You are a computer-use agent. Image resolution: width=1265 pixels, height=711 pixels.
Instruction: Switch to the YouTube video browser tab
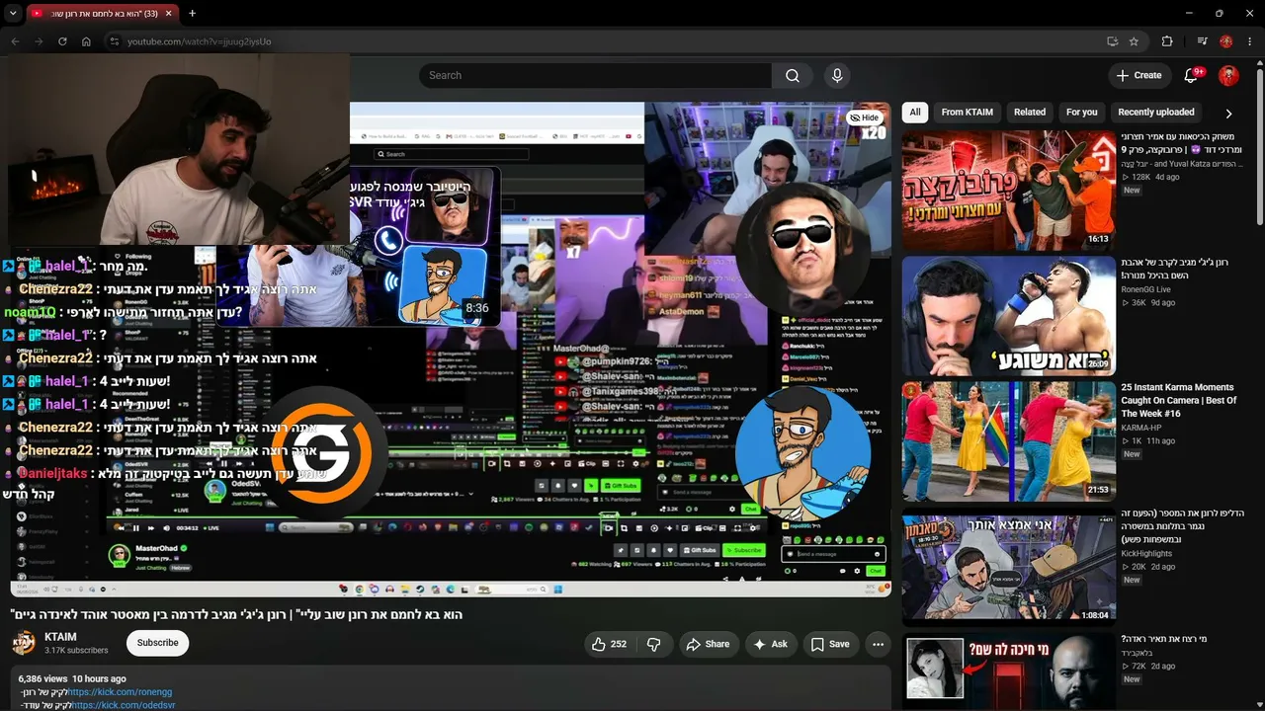(101, 13)
